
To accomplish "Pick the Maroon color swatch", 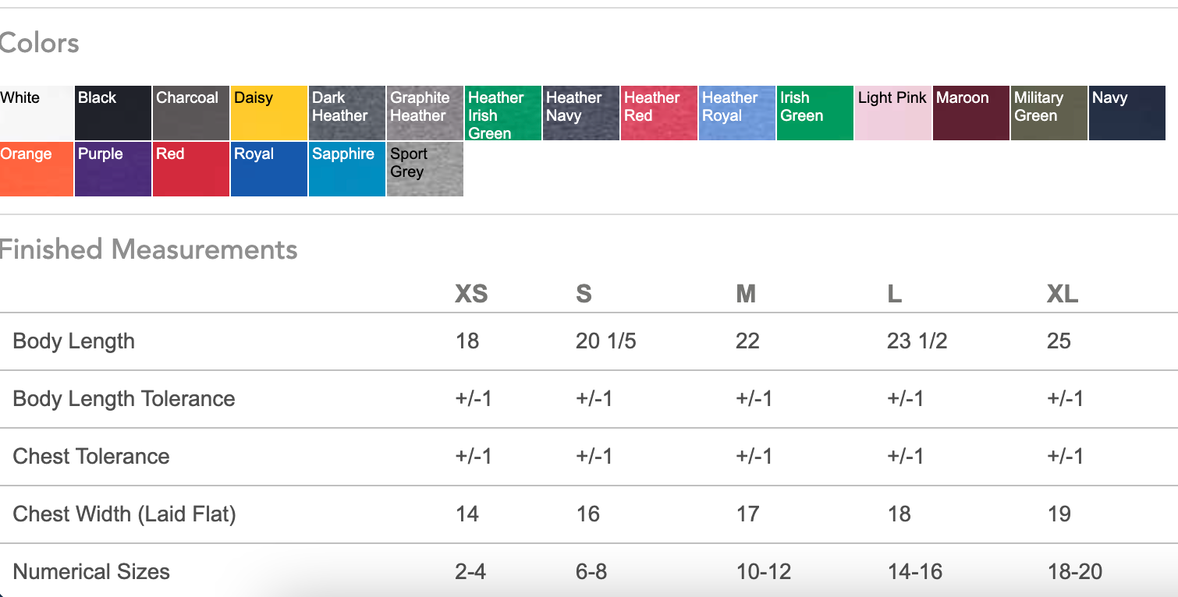I will (x=971, y=113).
